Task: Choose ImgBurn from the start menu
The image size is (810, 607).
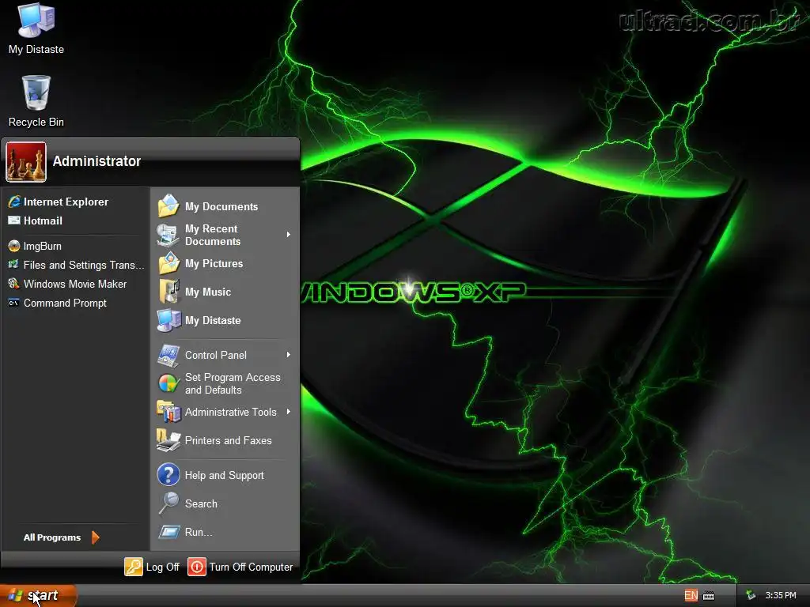Action: click(75, 247)
